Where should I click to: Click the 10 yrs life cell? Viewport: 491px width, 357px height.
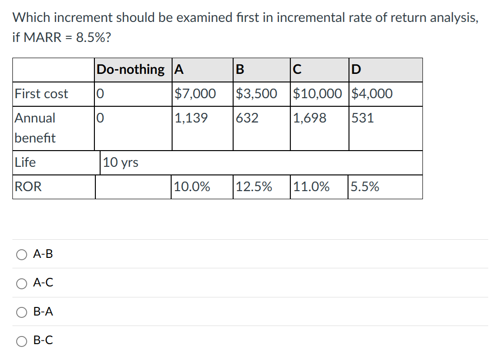click(x=120, y=163)
